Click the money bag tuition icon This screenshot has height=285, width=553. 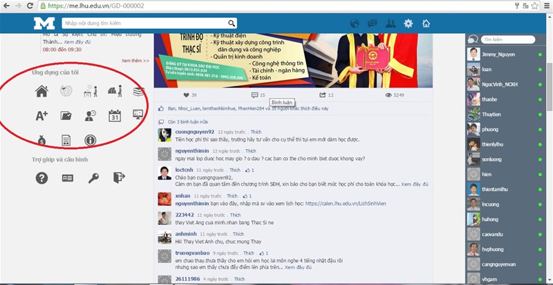point(41,140)
